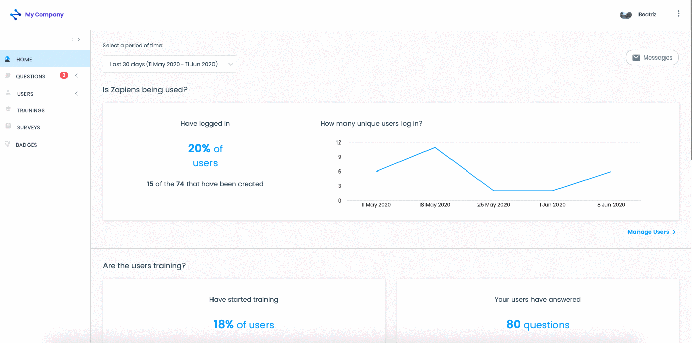This screenshot has height=343, width=692.
Task: Open the Messages button
Action: tap(652, 58)
